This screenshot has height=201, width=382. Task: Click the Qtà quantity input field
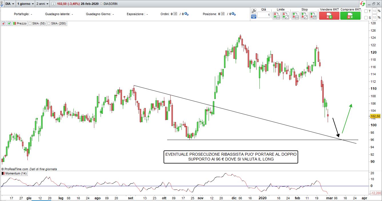click(x=263, y=15)
